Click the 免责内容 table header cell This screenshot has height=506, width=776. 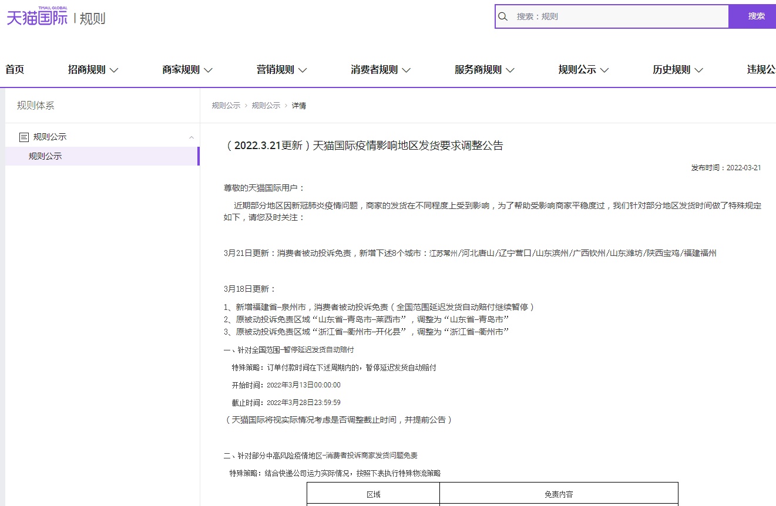click(x=559, y=494)
